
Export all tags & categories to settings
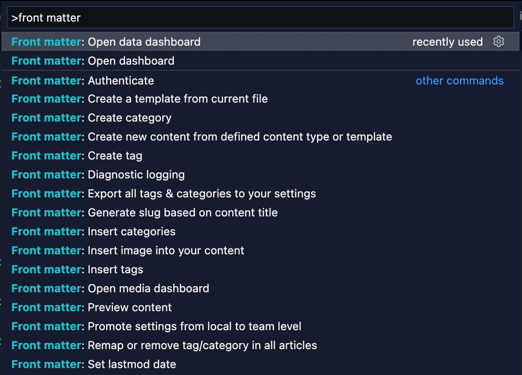click(x=202, y=194)
